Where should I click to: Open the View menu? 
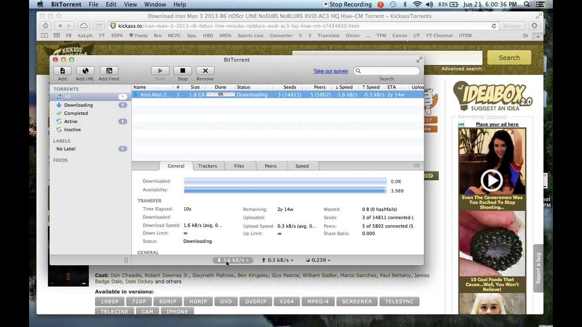point(130,5)
